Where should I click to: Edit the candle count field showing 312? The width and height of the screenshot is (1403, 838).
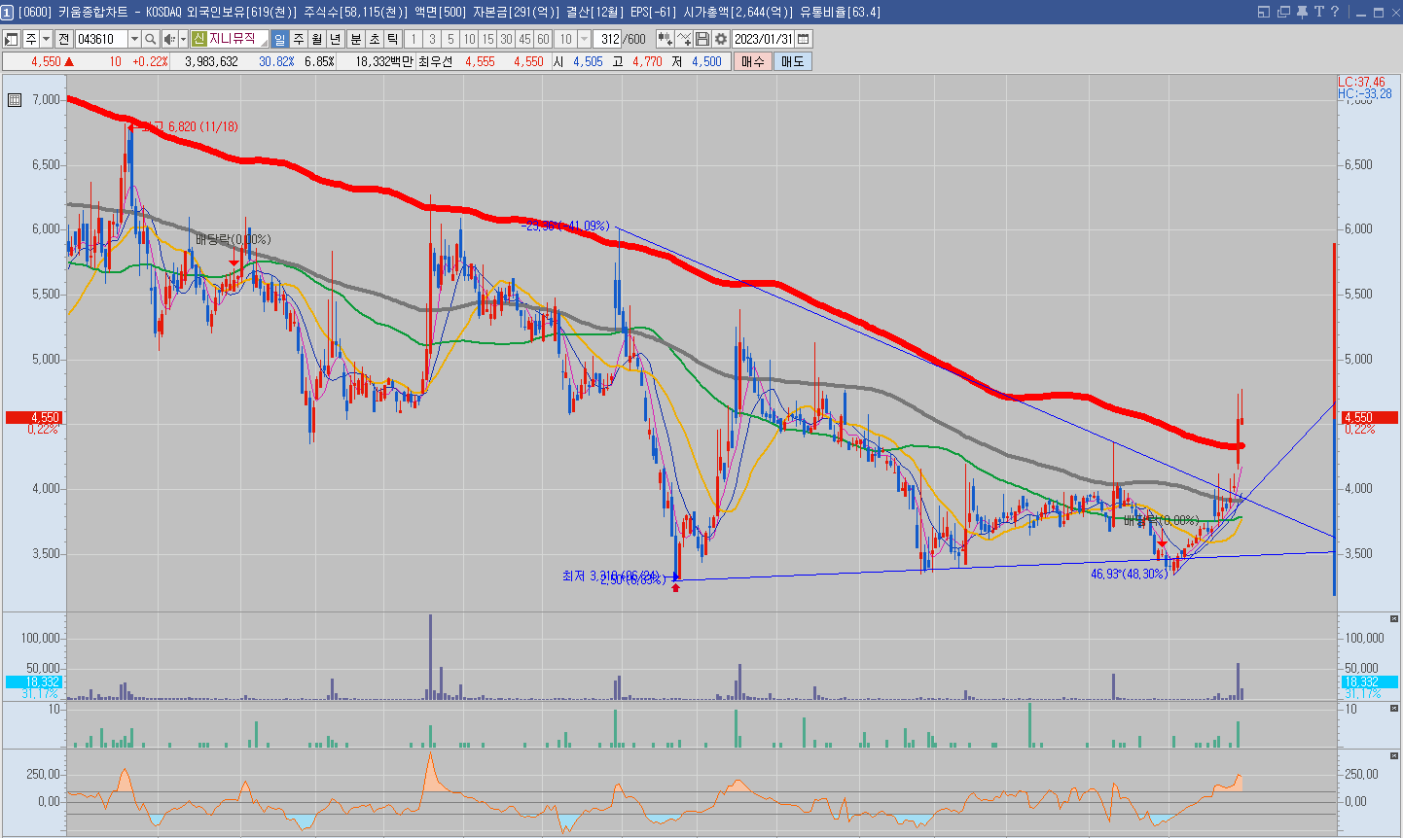pos(609,39)
